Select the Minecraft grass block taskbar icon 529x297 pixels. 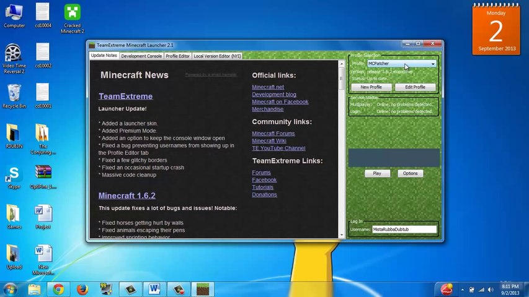coord(203,289)
